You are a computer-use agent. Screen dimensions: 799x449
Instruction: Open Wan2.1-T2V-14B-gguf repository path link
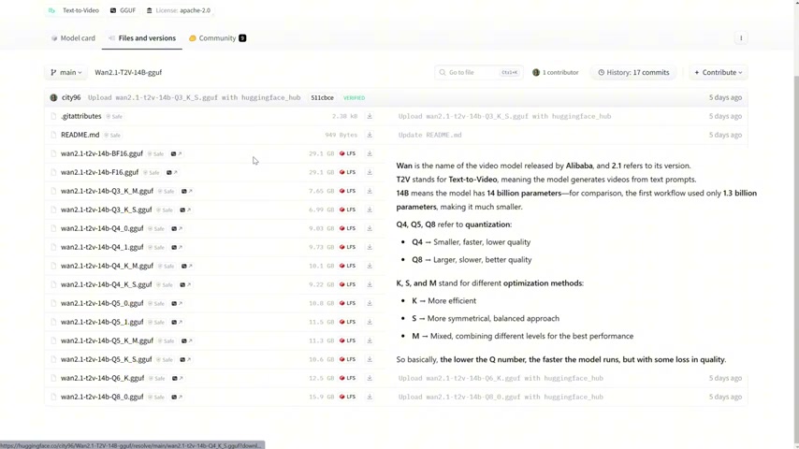pyautogui.click(x=128, y=72)
